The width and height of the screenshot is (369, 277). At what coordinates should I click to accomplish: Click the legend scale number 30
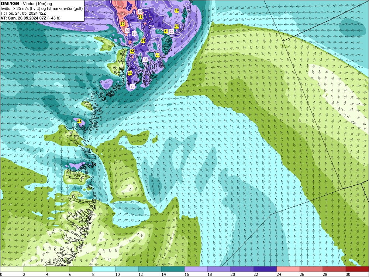(x=348, y=274)
